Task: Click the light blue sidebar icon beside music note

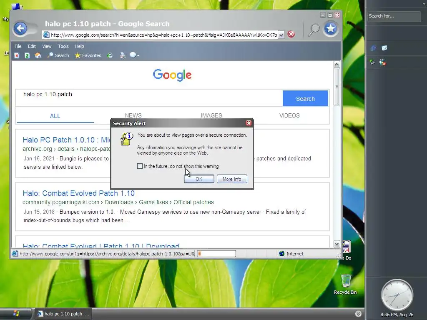Action: point(384,48)
